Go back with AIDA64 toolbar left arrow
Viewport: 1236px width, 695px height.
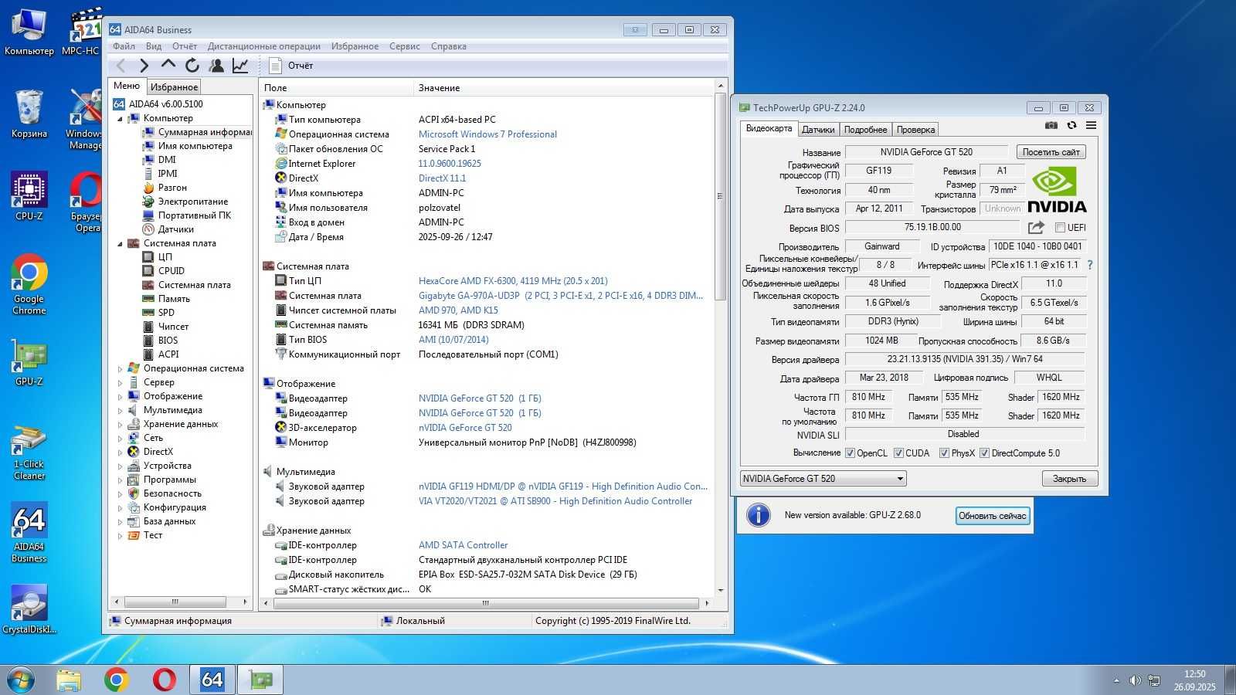click(121, 66)
